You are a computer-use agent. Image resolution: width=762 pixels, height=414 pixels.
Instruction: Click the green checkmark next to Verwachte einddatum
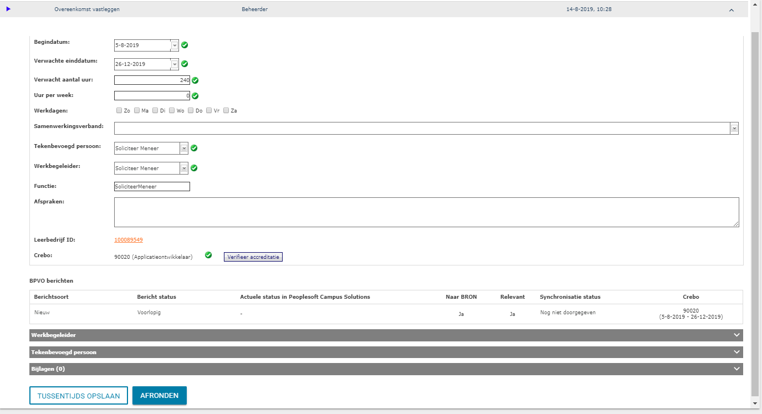(185, 64)
